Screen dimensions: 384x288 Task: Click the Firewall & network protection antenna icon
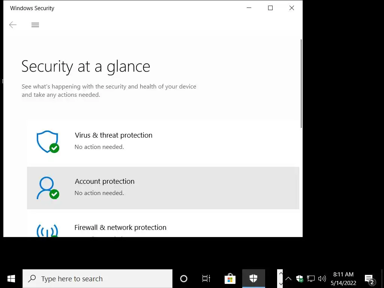click(47, 231)
